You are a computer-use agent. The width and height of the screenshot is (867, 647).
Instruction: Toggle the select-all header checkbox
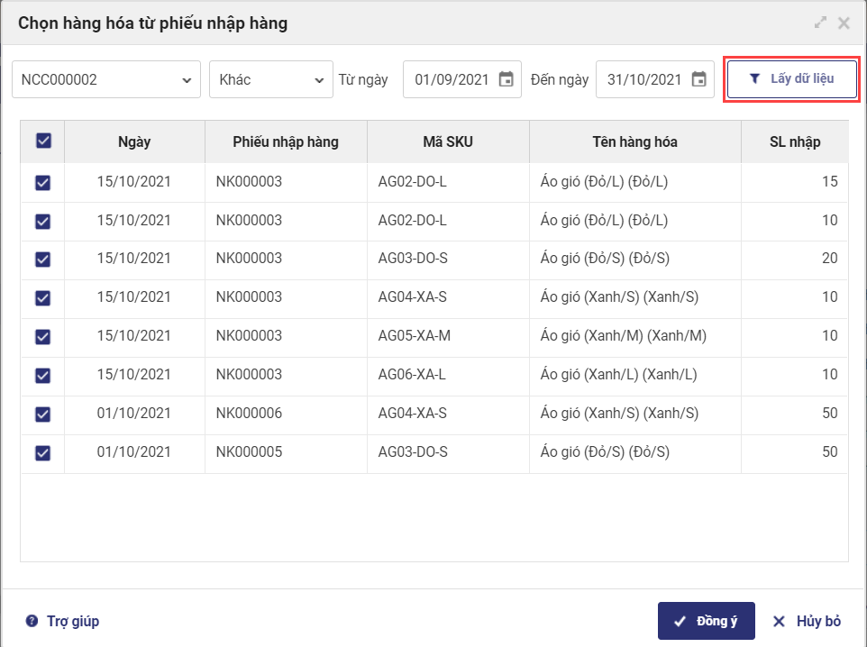coord(43,141)
